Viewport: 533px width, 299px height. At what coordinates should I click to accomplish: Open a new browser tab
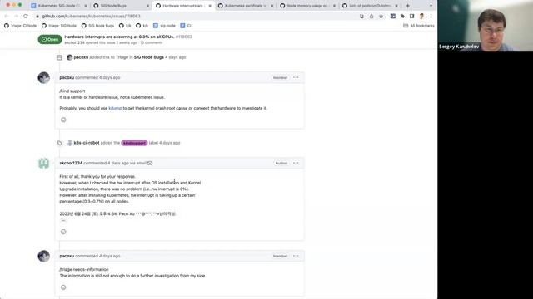point(407,6)
